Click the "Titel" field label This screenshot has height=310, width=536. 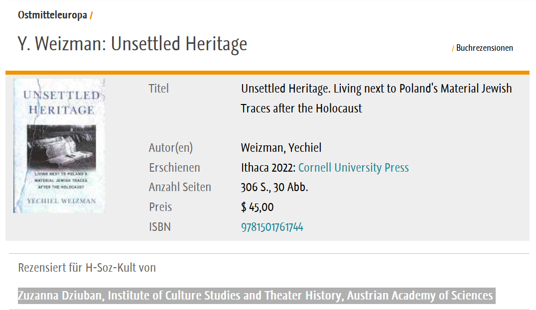pos(158,89)
